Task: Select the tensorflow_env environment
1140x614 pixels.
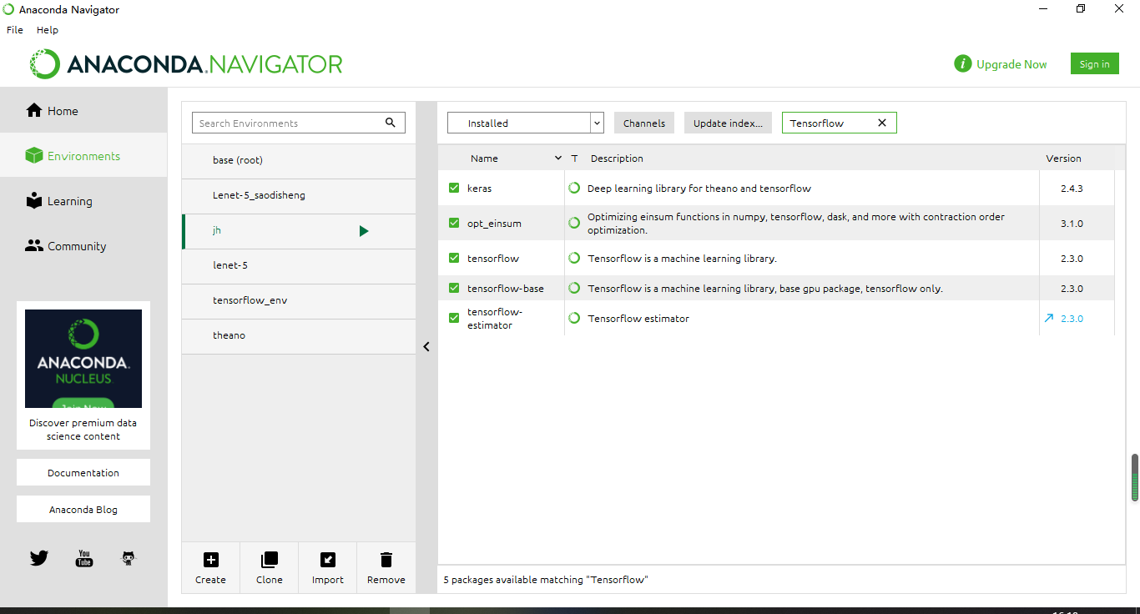Action: 299,300
